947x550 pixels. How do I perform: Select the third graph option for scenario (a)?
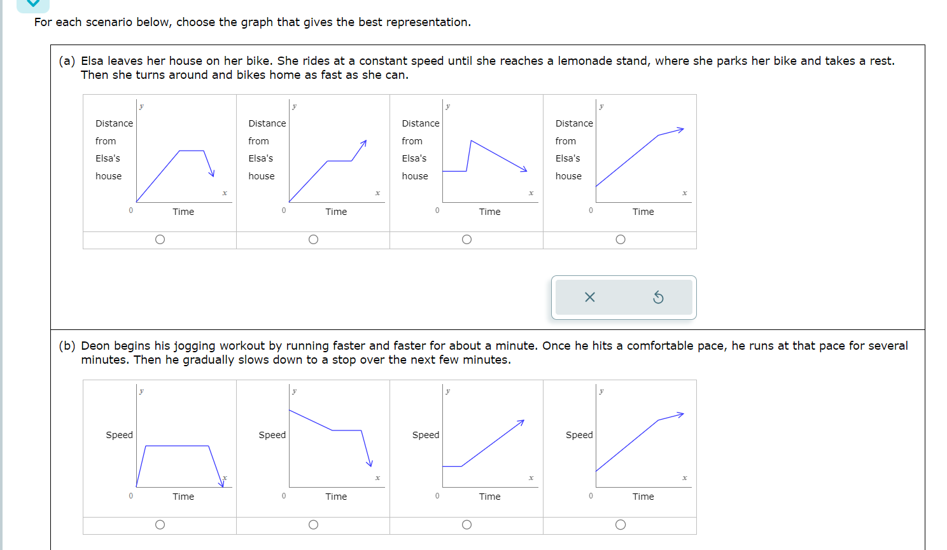[x=466, y=239]
